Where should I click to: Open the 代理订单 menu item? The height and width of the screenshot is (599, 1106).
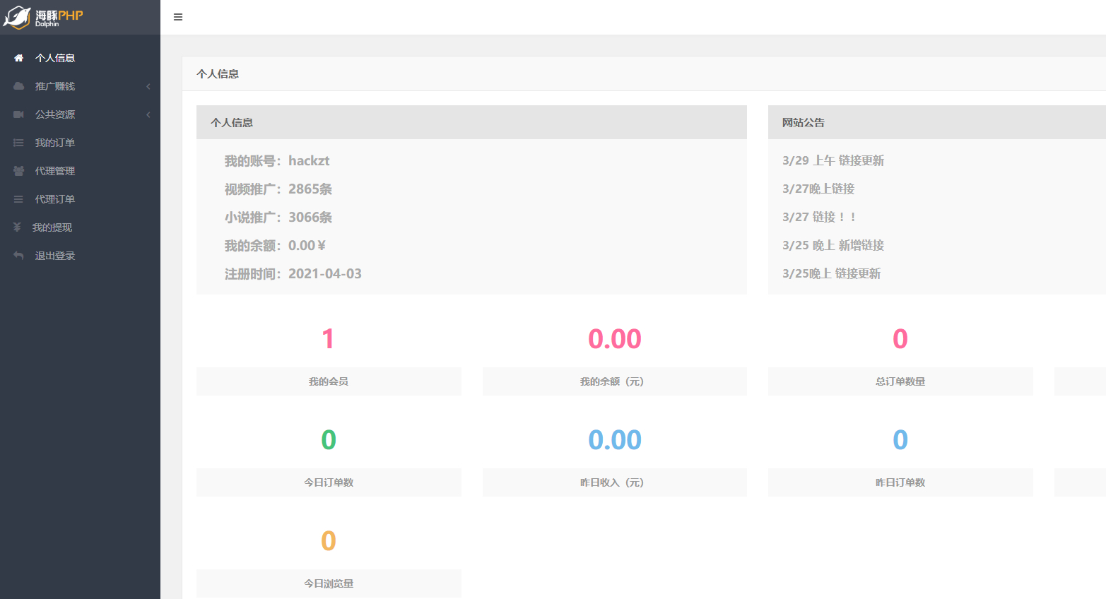[x=80, y=199]
